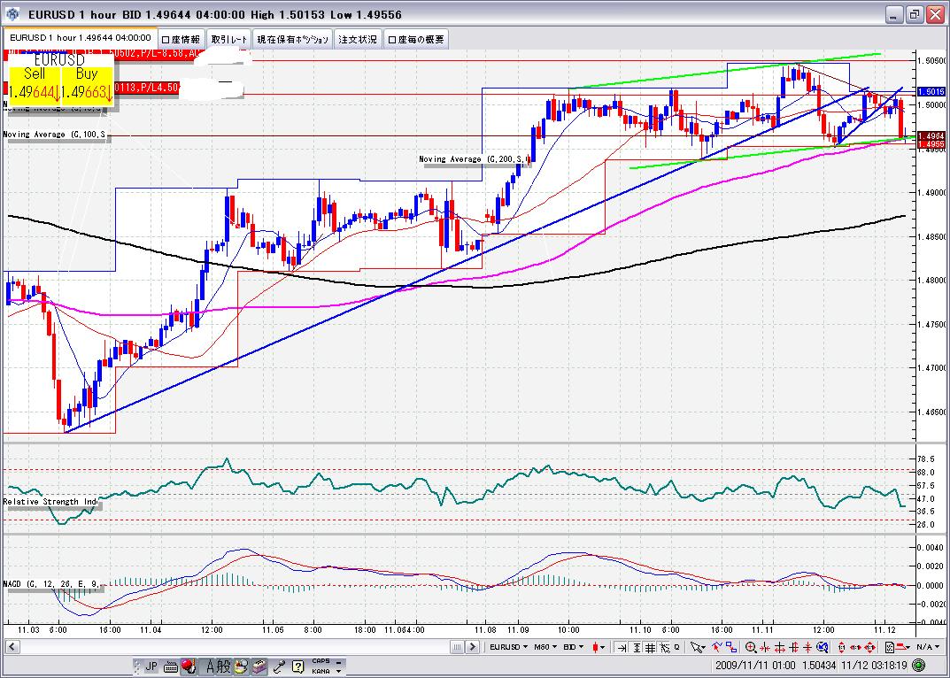Viewport: 950px width, 678px height.
Task: Open the EURUSD 1 hour chart tab
Action: pos(80,37)
